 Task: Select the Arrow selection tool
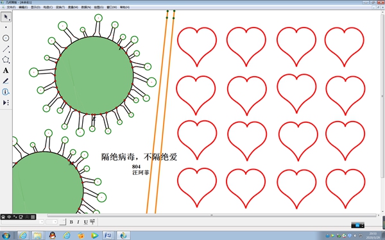pos(6,17)
